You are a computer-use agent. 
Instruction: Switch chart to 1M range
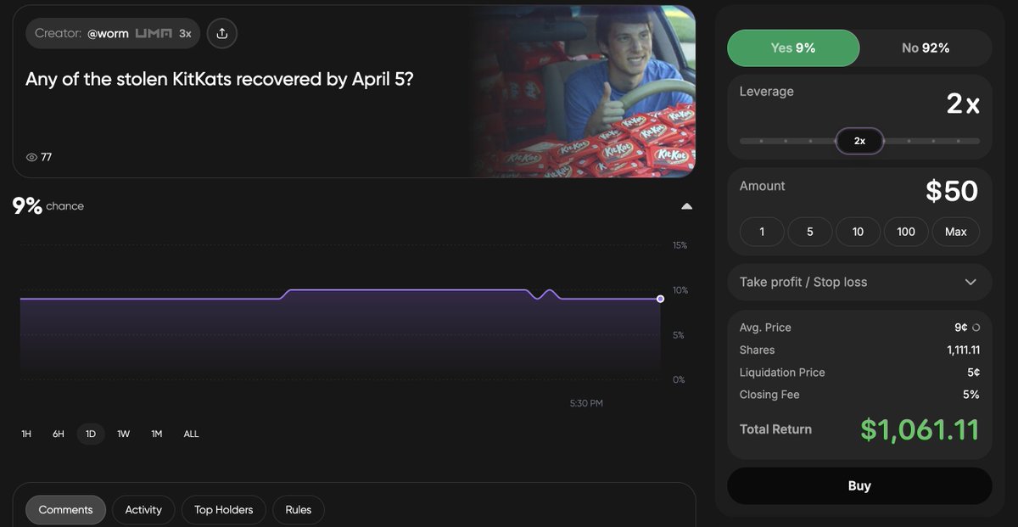[157, 434]
